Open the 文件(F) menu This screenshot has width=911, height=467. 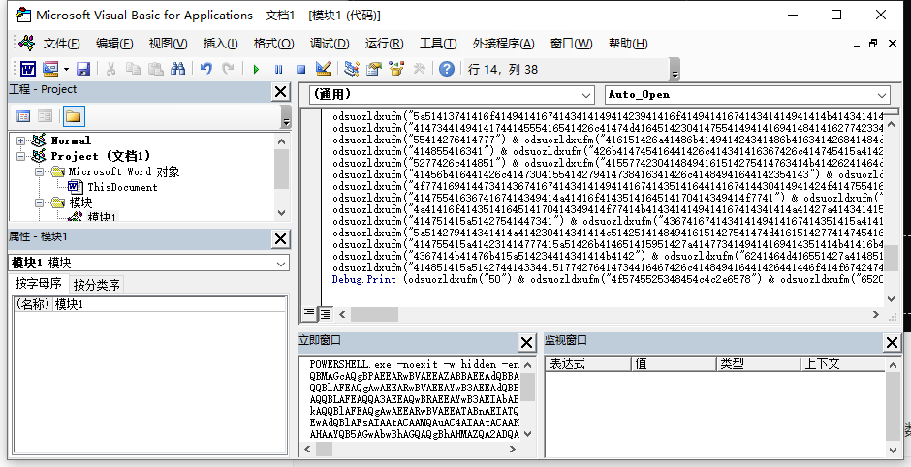(x=62, y=44)
